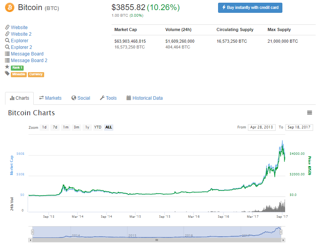Click the list icon beside the first Message Board link
Viewport: 318px width, 246px height.
click(7, 54)
